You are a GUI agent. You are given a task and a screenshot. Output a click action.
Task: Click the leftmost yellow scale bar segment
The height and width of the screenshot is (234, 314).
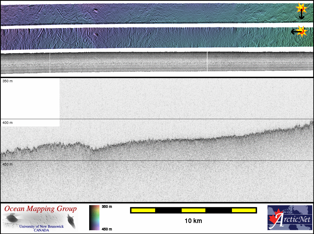pos(143,210)
